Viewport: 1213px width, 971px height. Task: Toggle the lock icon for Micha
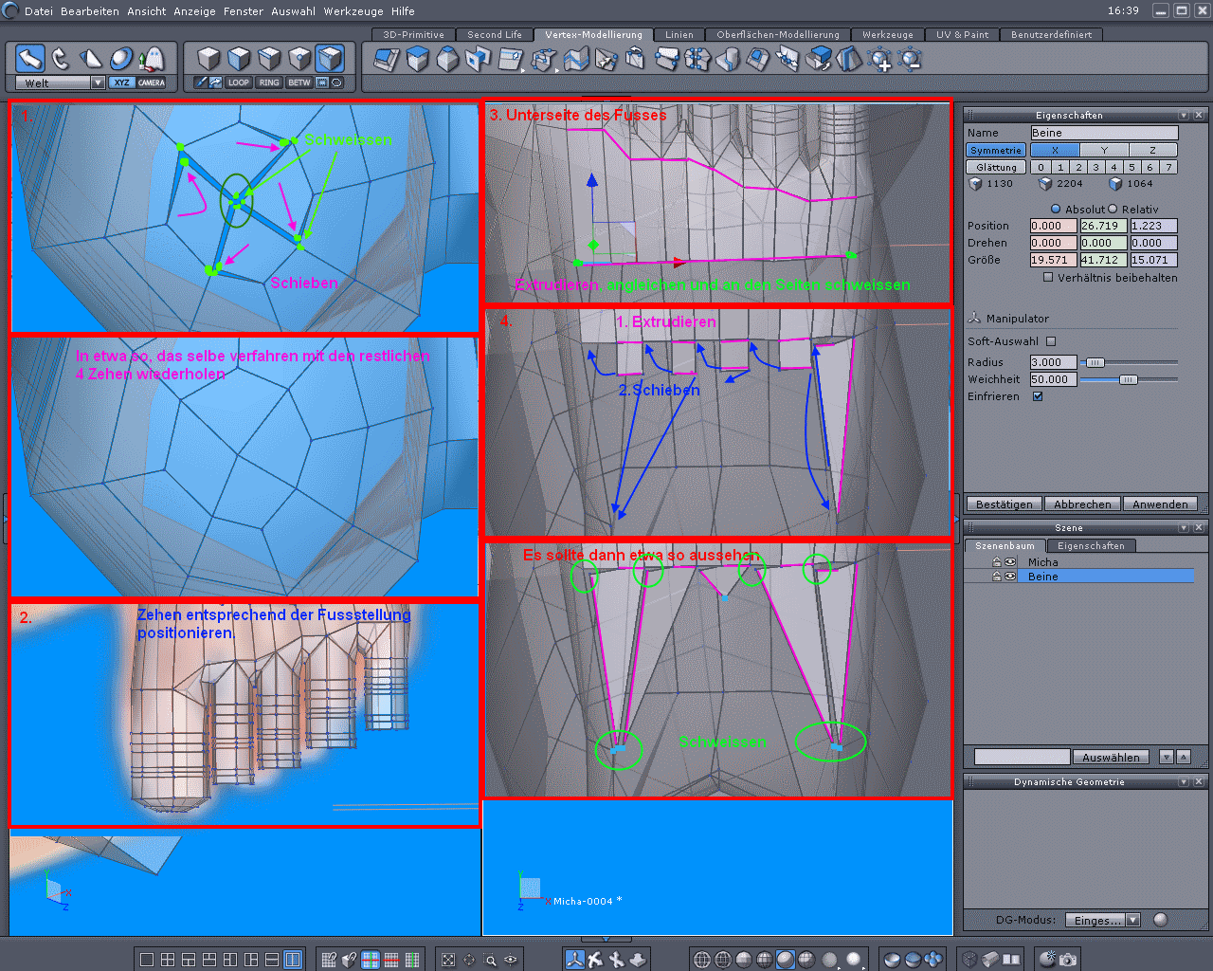pyautogui.click(x=997, y=562)
